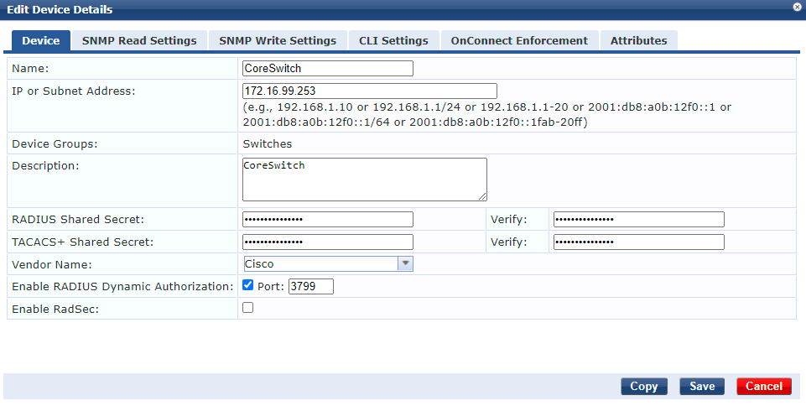The width and height of the screenshot is (806, 406).
Task: Open the SNMP Write Settings tab
Action: coord(278,40)
